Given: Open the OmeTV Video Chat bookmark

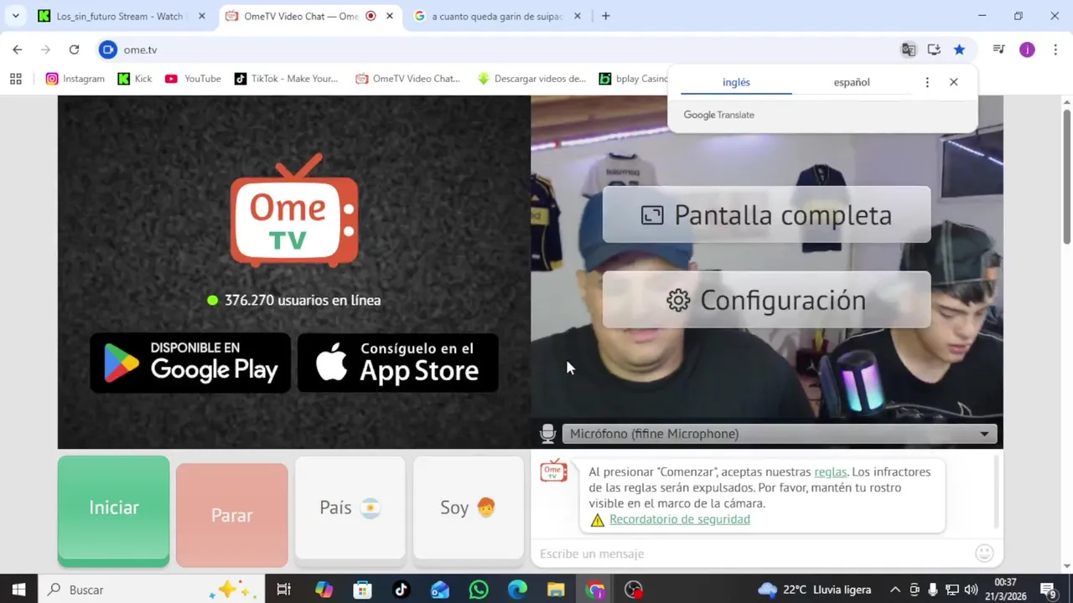Looking at the screenshot, I should (408, 79).
